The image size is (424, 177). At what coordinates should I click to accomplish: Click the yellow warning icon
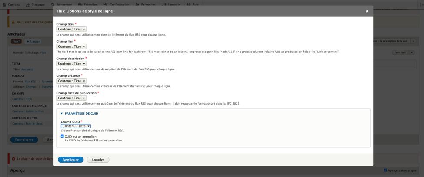click(13, 22)
